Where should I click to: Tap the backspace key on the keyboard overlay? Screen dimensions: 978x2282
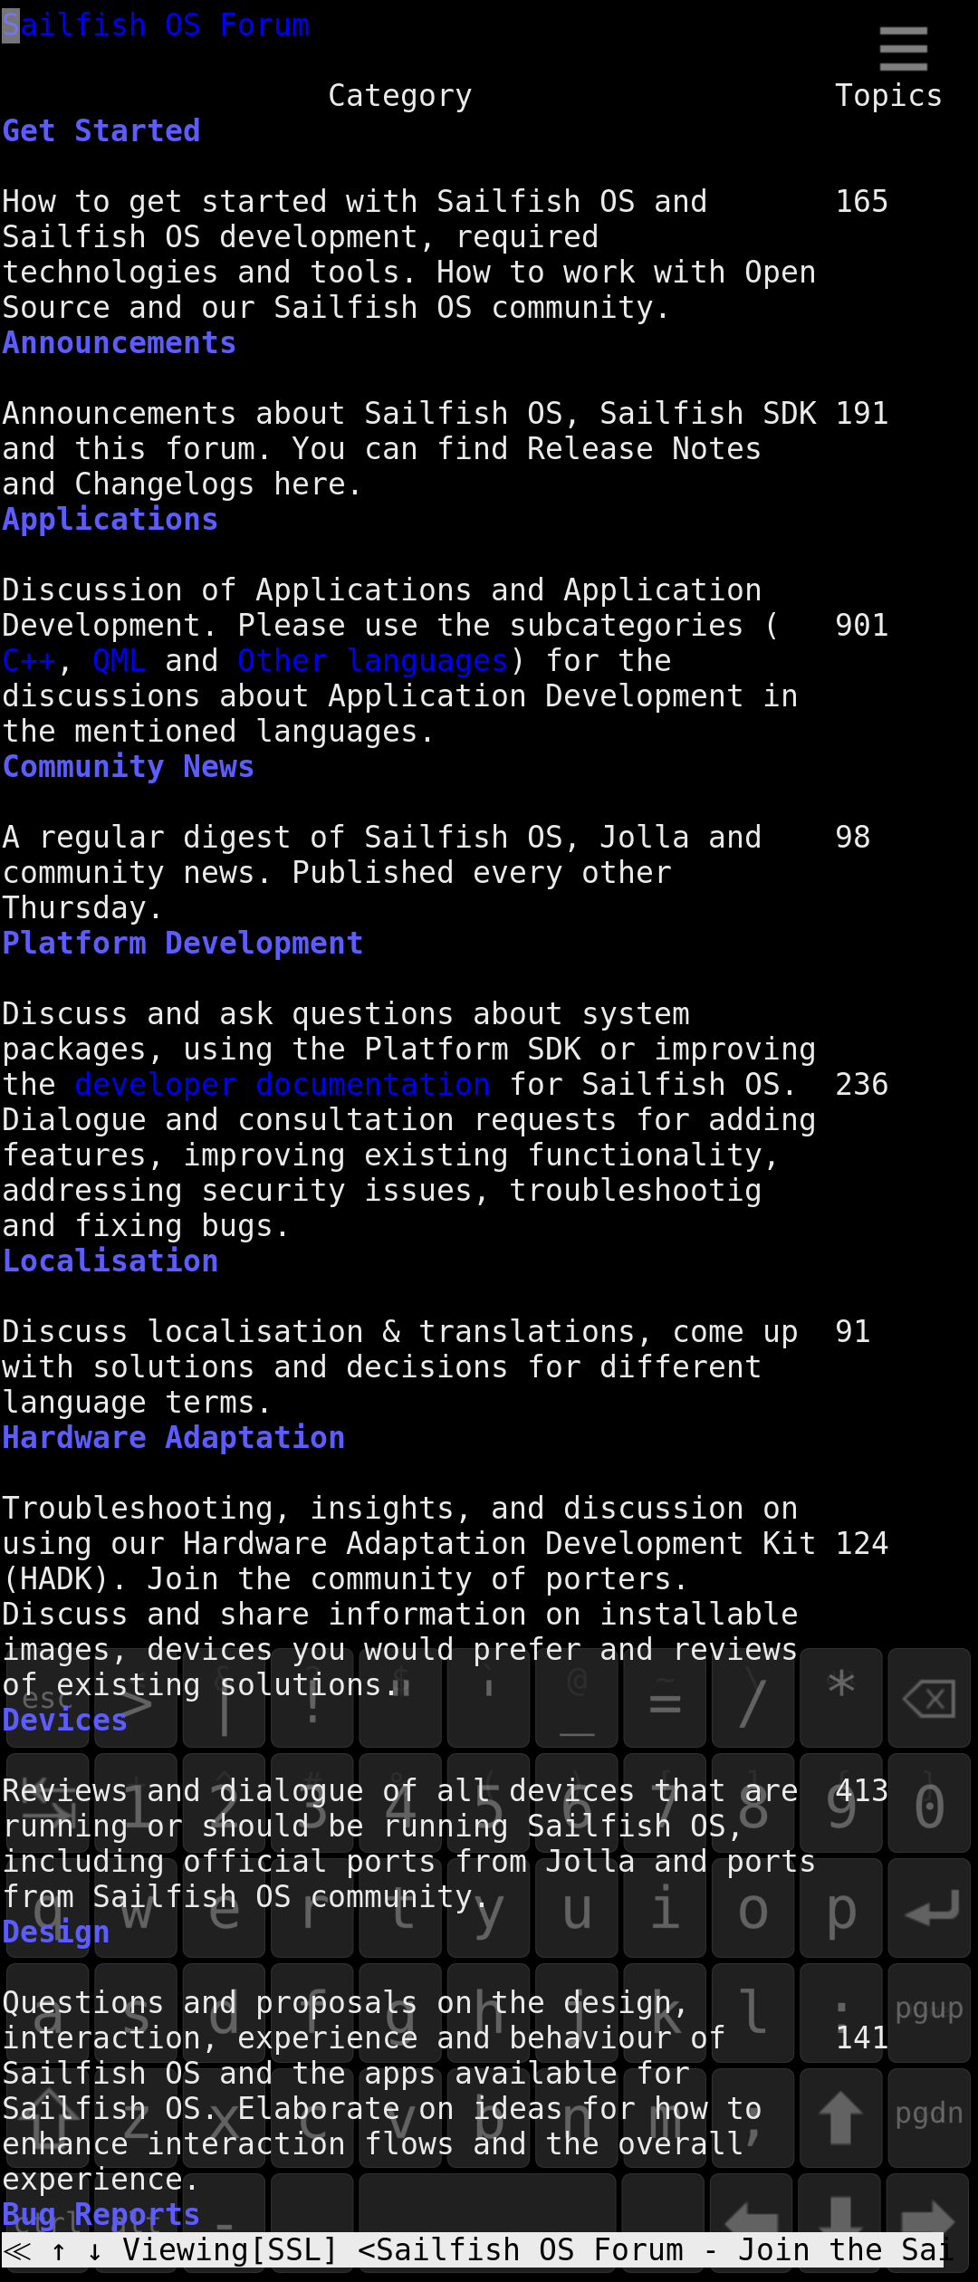(x=929, y=1698)
